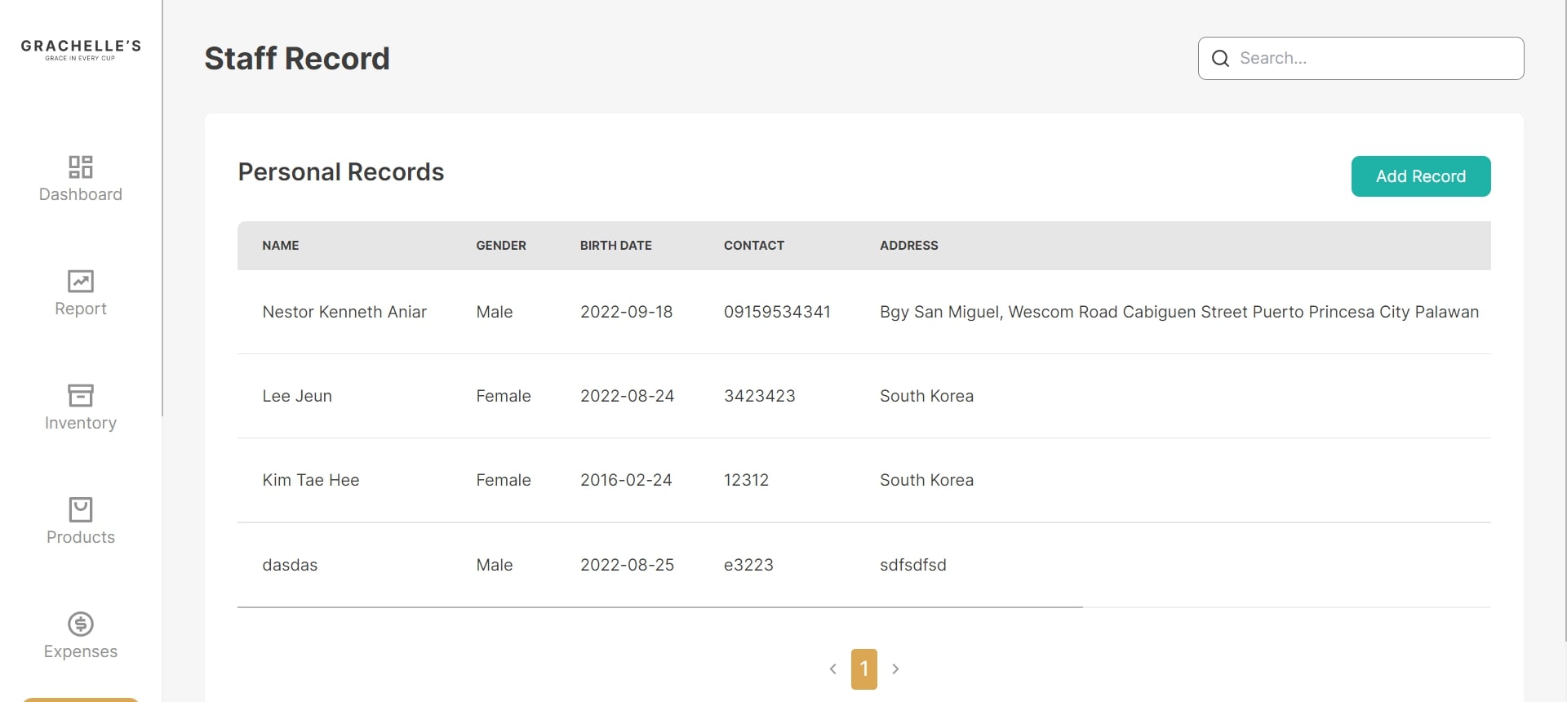Image resolution: width=1567 pixels, height=702 pixels.
Task: Go to previous page arrow
Action: tap(832, 669)
